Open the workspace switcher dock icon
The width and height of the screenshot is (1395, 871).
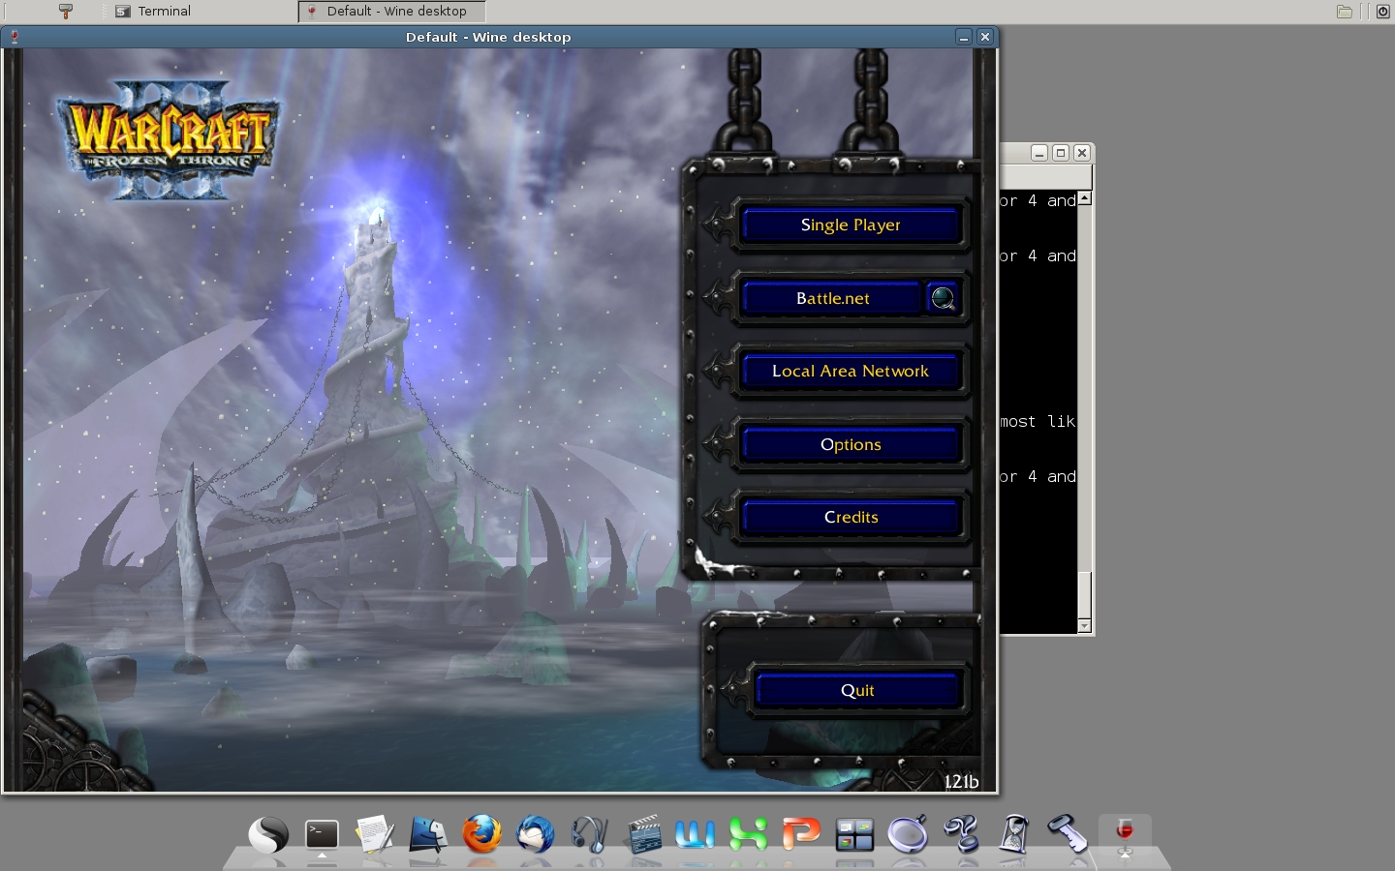click(x=854, y=834)
